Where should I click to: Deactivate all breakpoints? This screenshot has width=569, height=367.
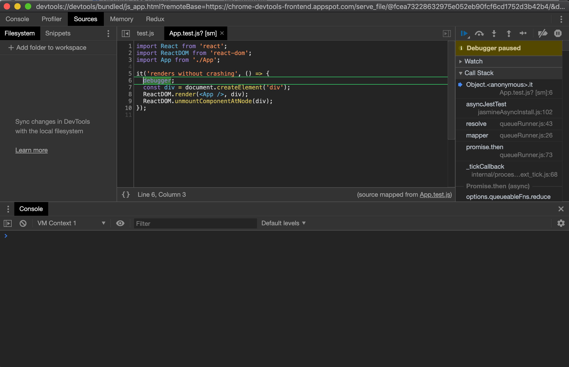click(x=543, y=33)
